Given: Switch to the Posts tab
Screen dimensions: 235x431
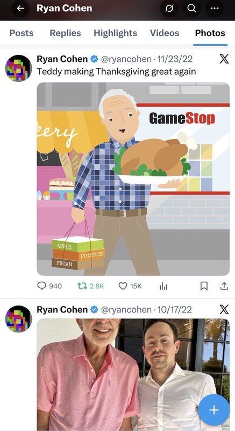Looking at the screenshot, I should point(22,33).
